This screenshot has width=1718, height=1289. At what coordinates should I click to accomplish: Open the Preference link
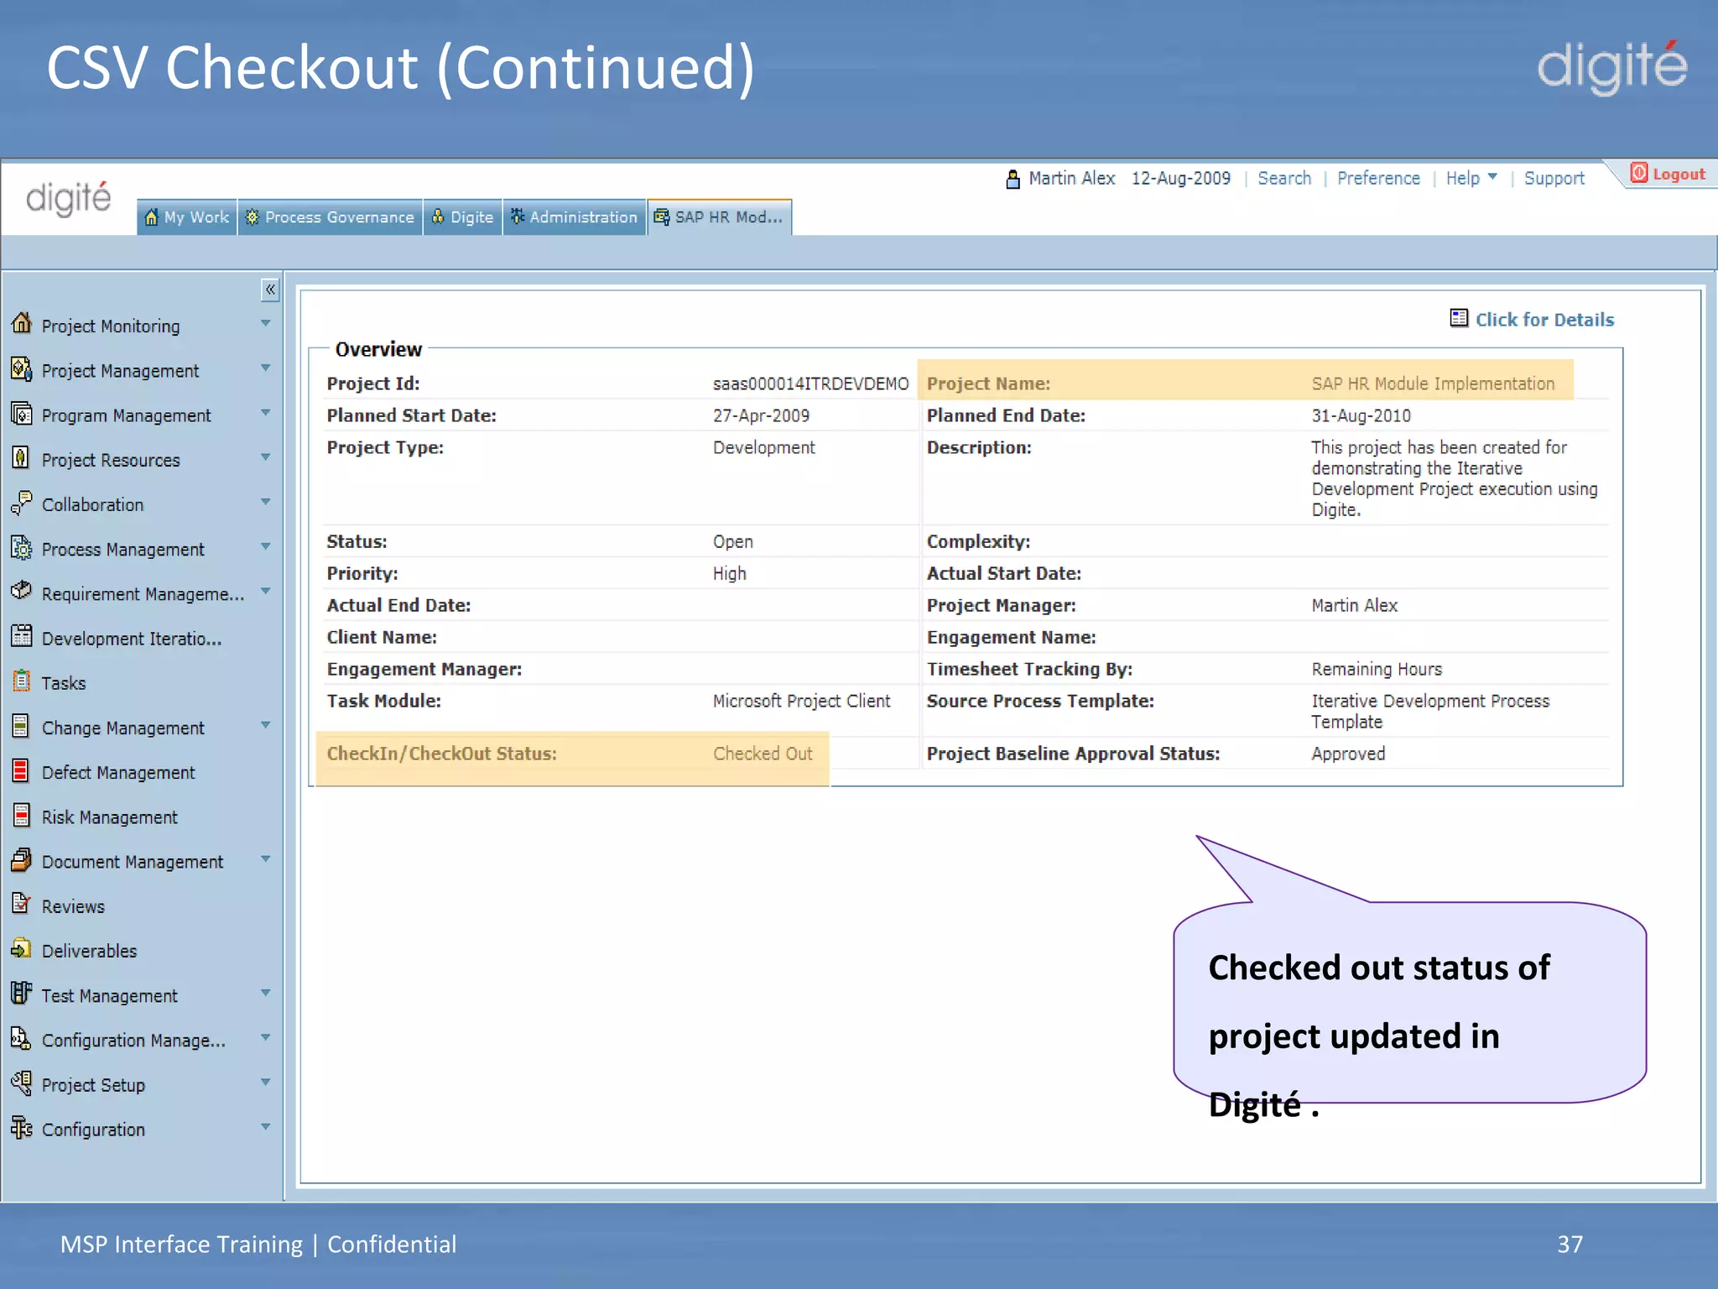tap(1378, 178)
